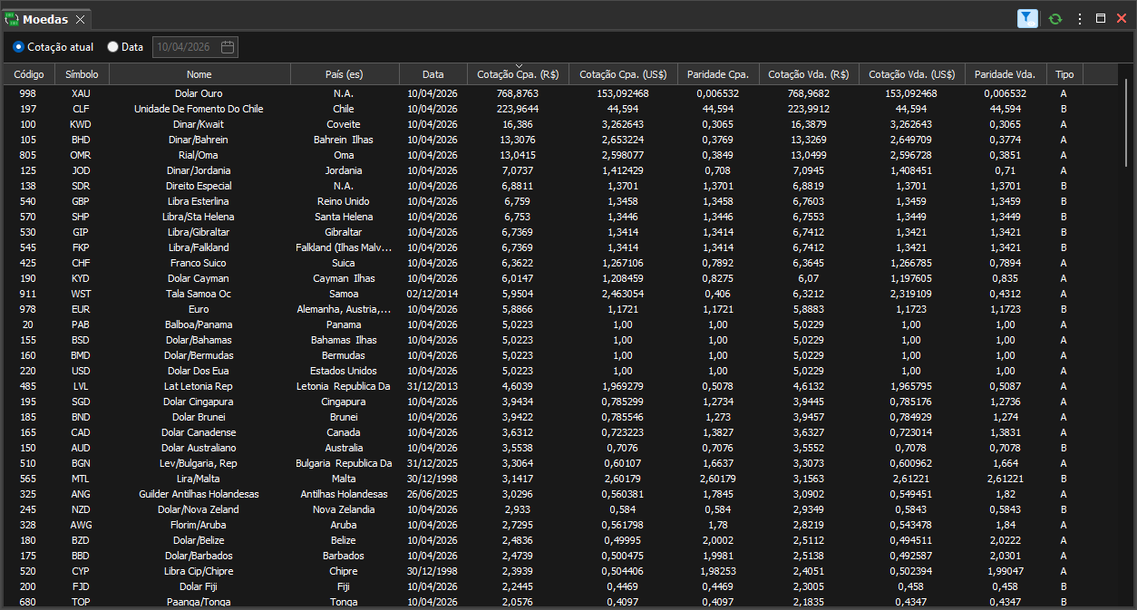
Task: Select the Dolar Dos Eua row
Action: coord(560,371)
